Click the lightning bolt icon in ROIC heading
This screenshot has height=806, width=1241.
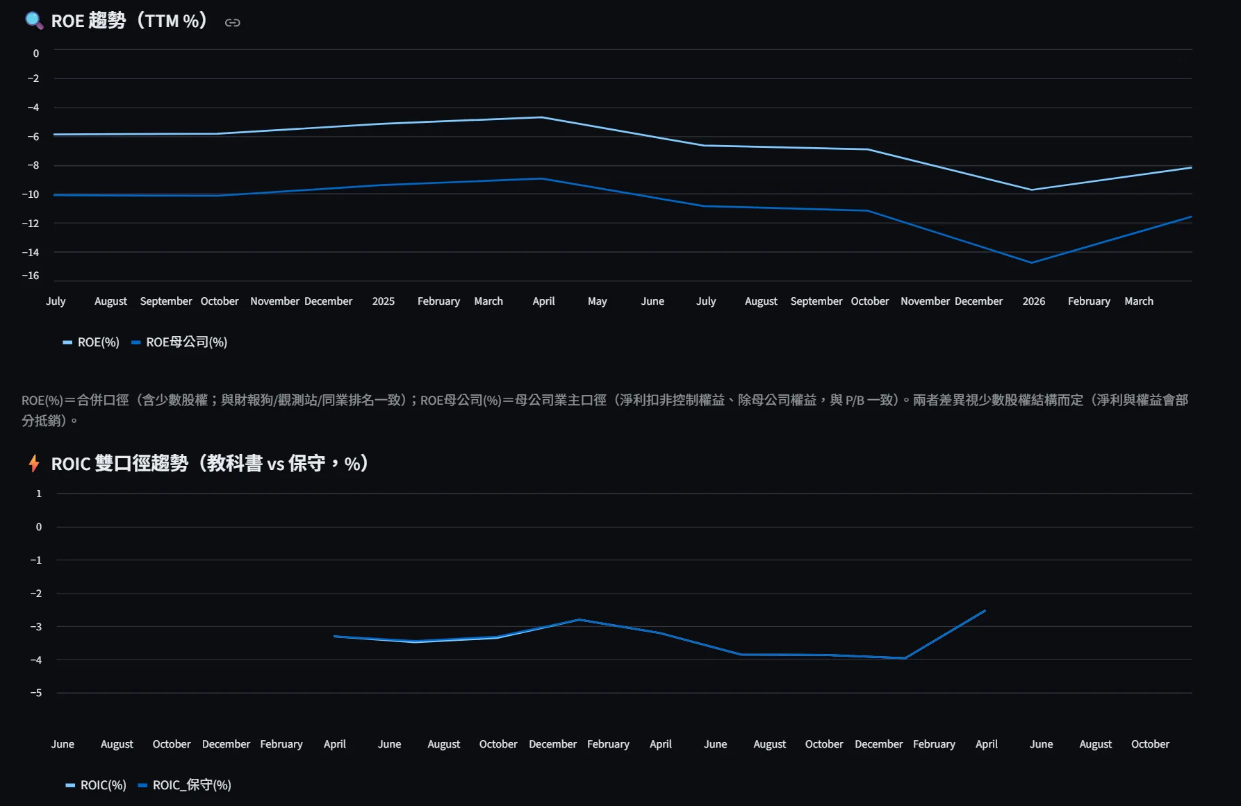point(33,463)
